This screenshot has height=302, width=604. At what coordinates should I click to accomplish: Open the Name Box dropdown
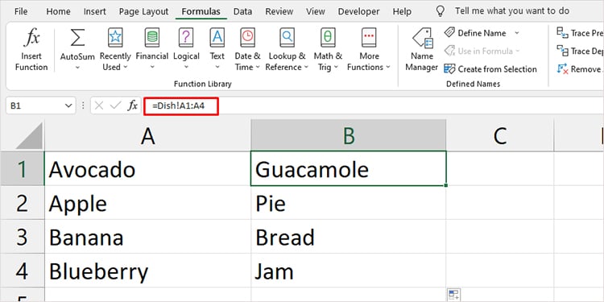tap(68, 105)
